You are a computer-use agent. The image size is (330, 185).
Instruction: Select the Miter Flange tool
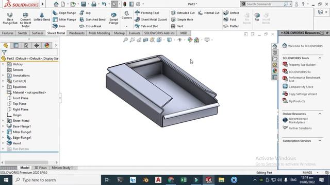click(64, 20)
